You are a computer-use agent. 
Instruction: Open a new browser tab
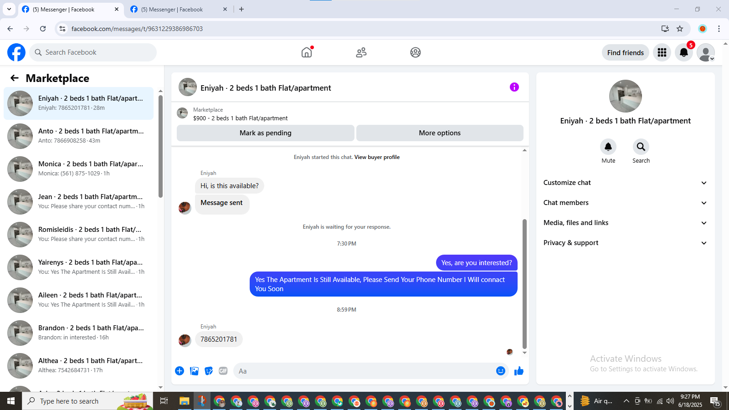[241, 9]
